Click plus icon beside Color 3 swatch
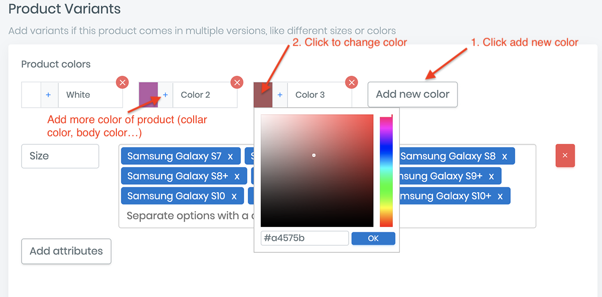The height and width of the screenshot is (297, 602). coord(280,95)
